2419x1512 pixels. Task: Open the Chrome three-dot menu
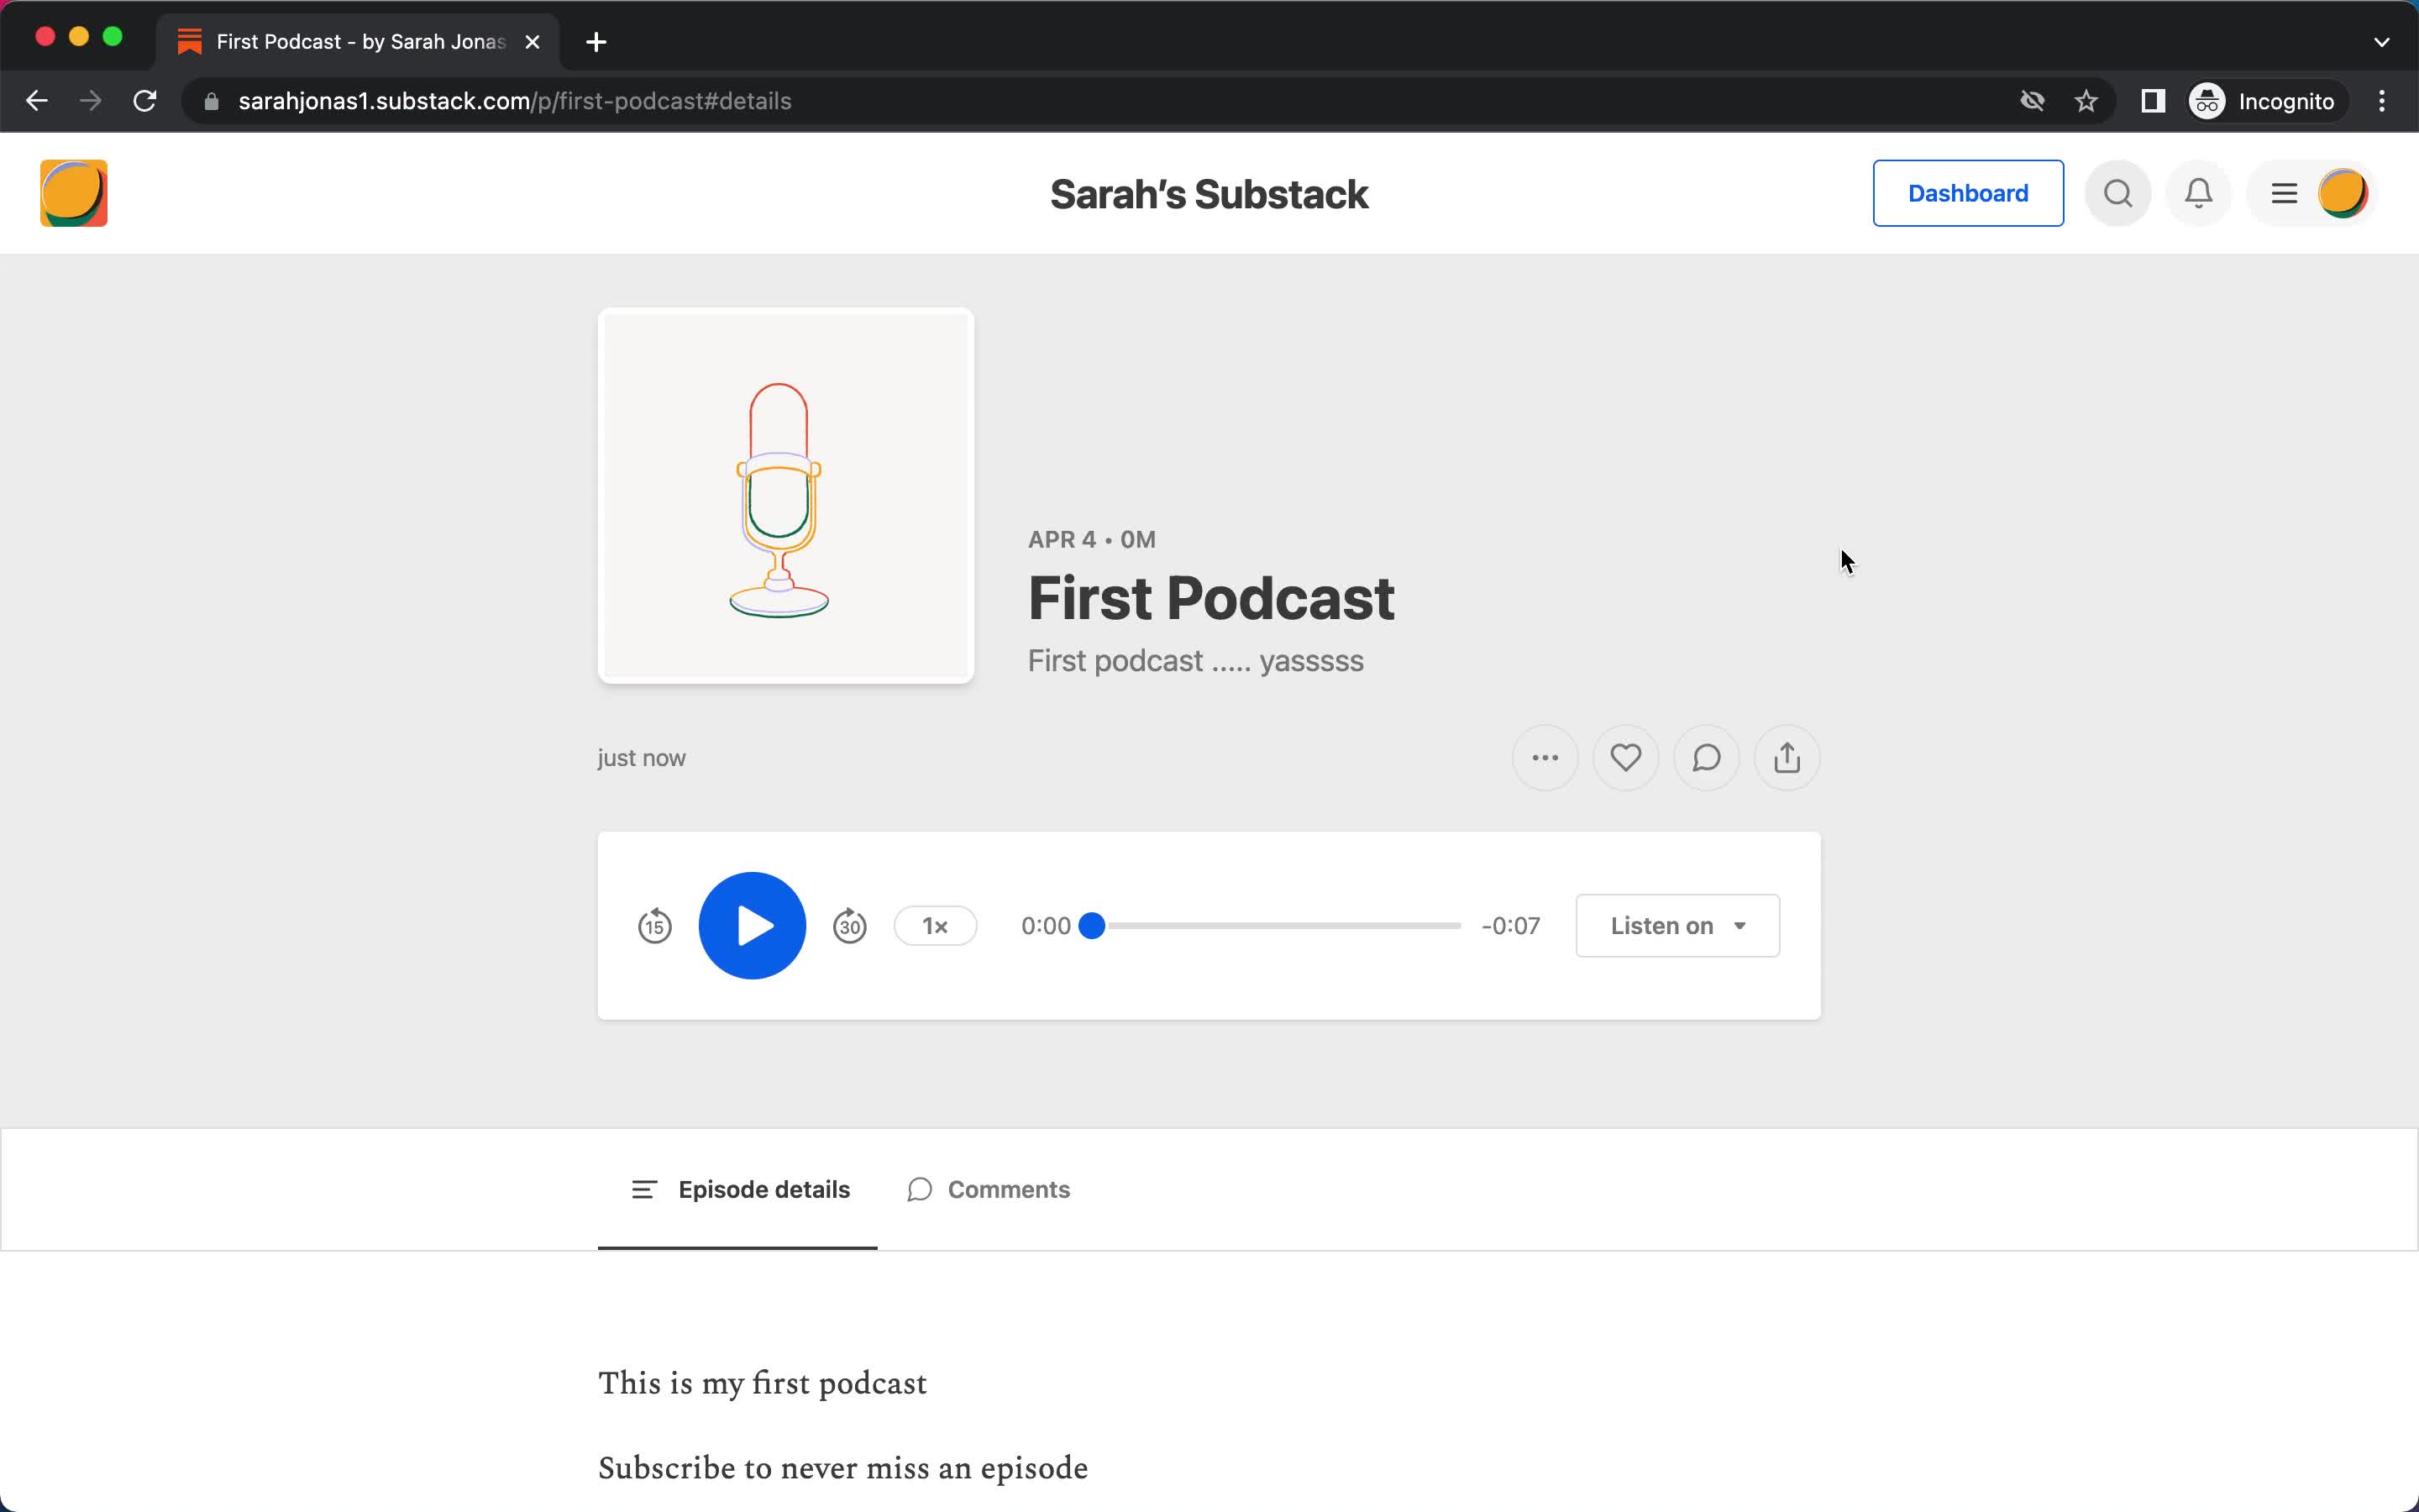point(2382,101)
